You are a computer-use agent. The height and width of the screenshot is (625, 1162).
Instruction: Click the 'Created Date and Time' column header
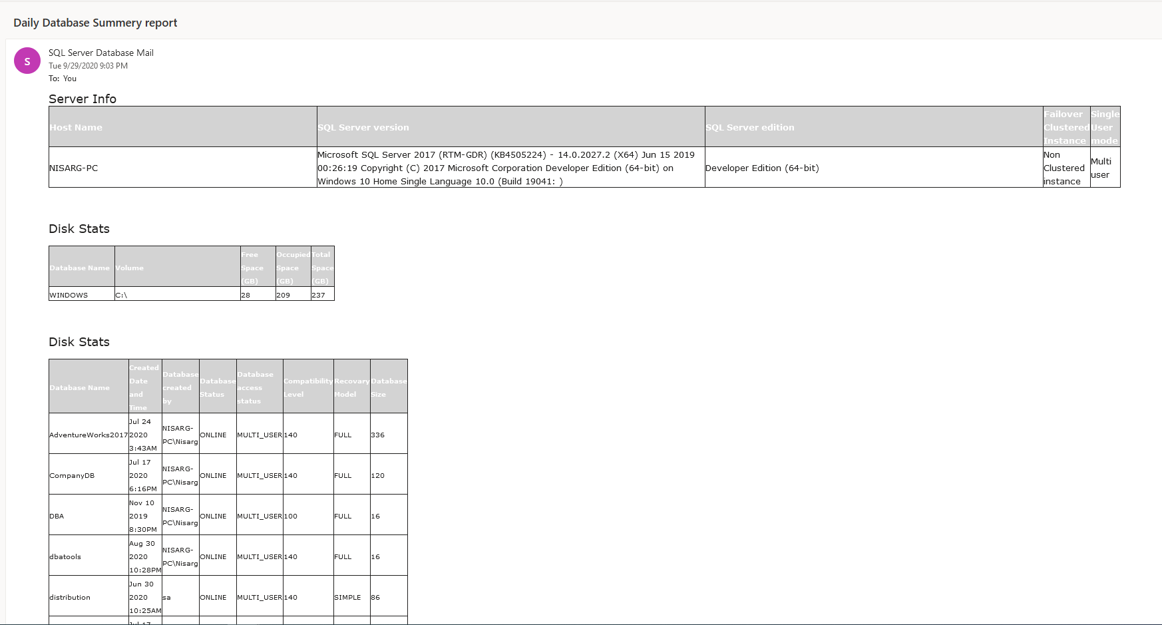coord(145,387)
